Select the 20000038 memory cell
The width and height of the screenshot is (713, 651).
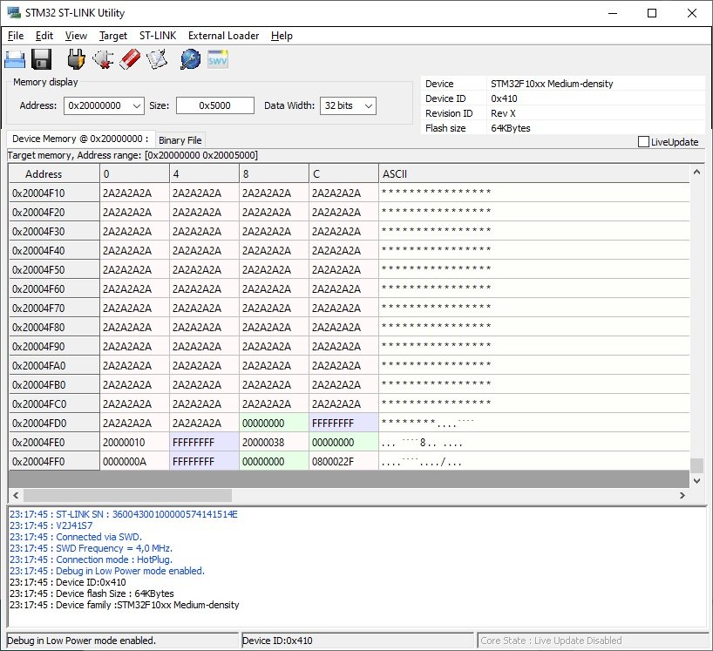point(274,443)
